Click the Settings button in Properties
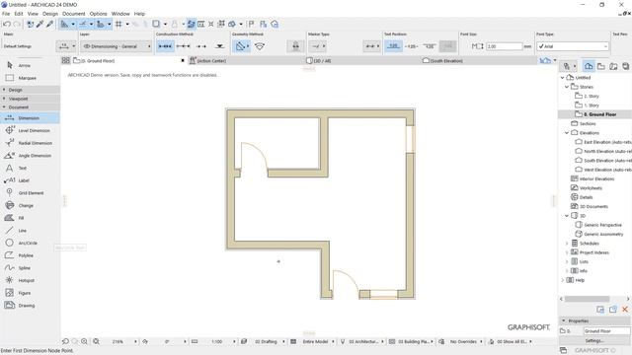This screenshot has width=632, height=355. click(x=594, y=340)
